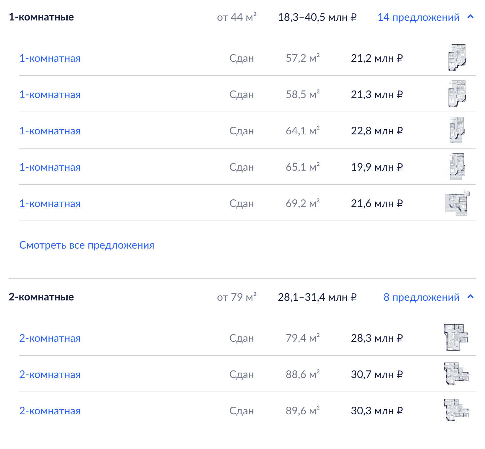Open the 1-комнатная listing with 69,2 м²
Screen dimensions: 485x449
click(50, 203)
